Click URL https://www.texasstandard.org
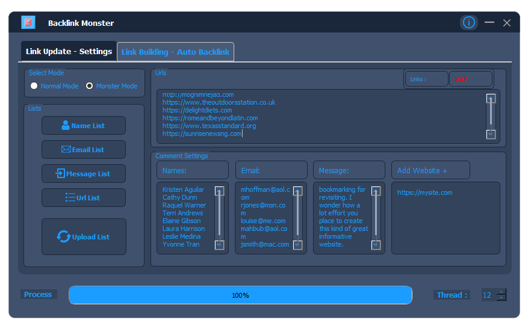 coord(209,126)
